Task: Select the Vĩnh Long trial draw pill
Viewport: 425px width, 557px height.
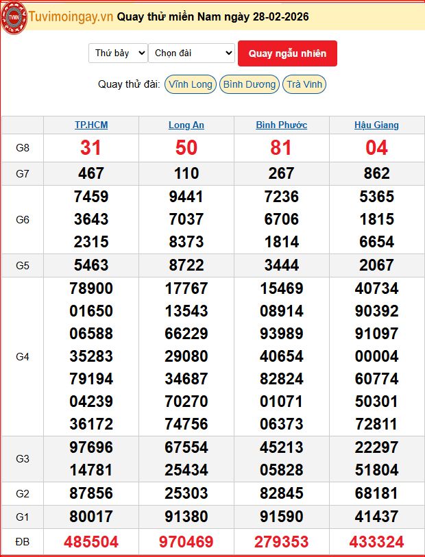Action: pos(191,84)
